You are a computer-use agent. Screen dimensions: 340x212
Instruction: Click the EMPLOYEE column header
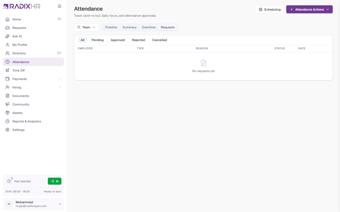tap(85, 48)
